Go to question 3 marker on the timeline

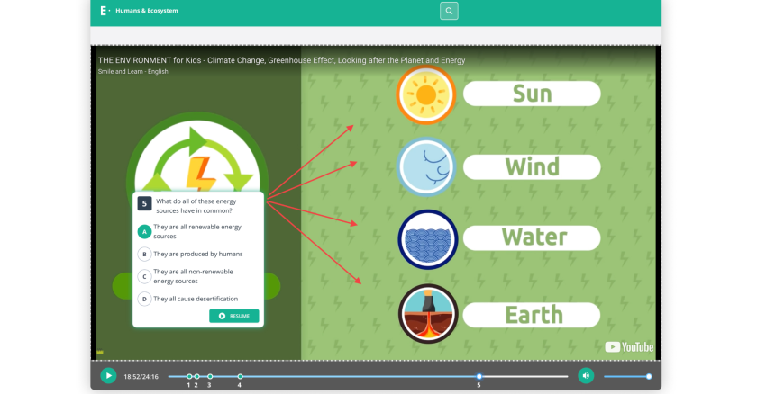(210, 376)
